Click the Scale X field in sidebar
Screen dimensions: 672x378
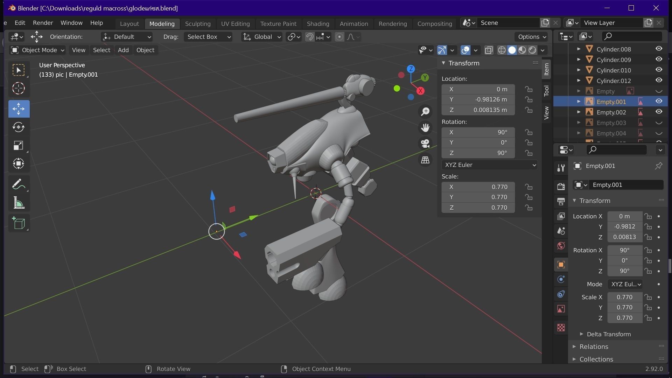point(478,187)
